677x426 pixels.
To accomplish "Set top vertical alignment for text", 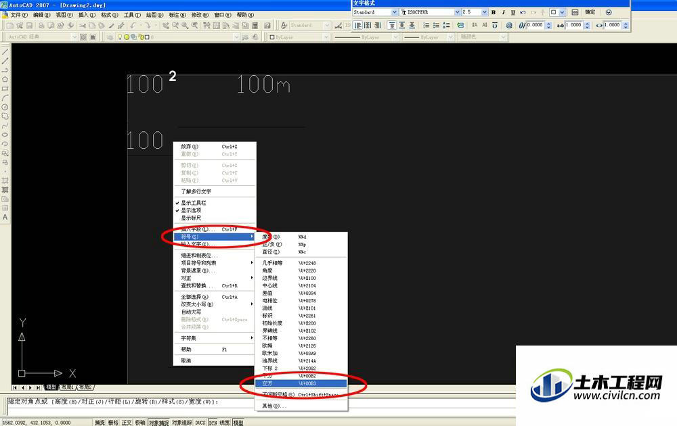I will (391, 26).
